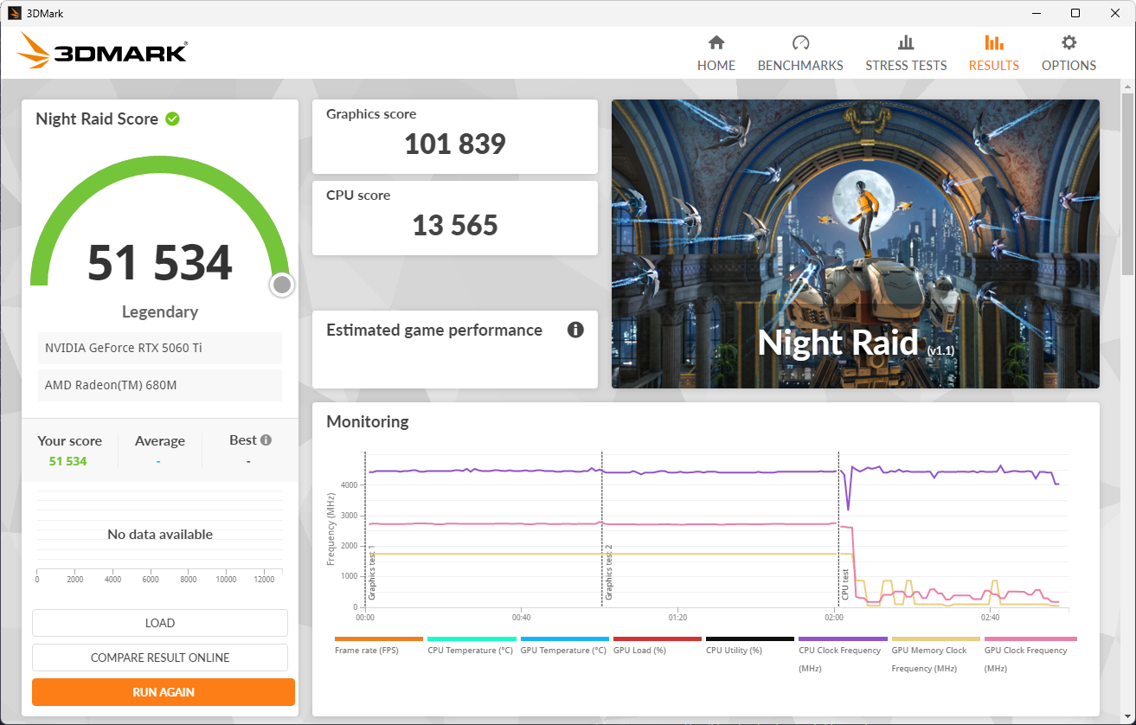Open the Home tab icon
The image size is (1136, 725).
tap(716, 43)
